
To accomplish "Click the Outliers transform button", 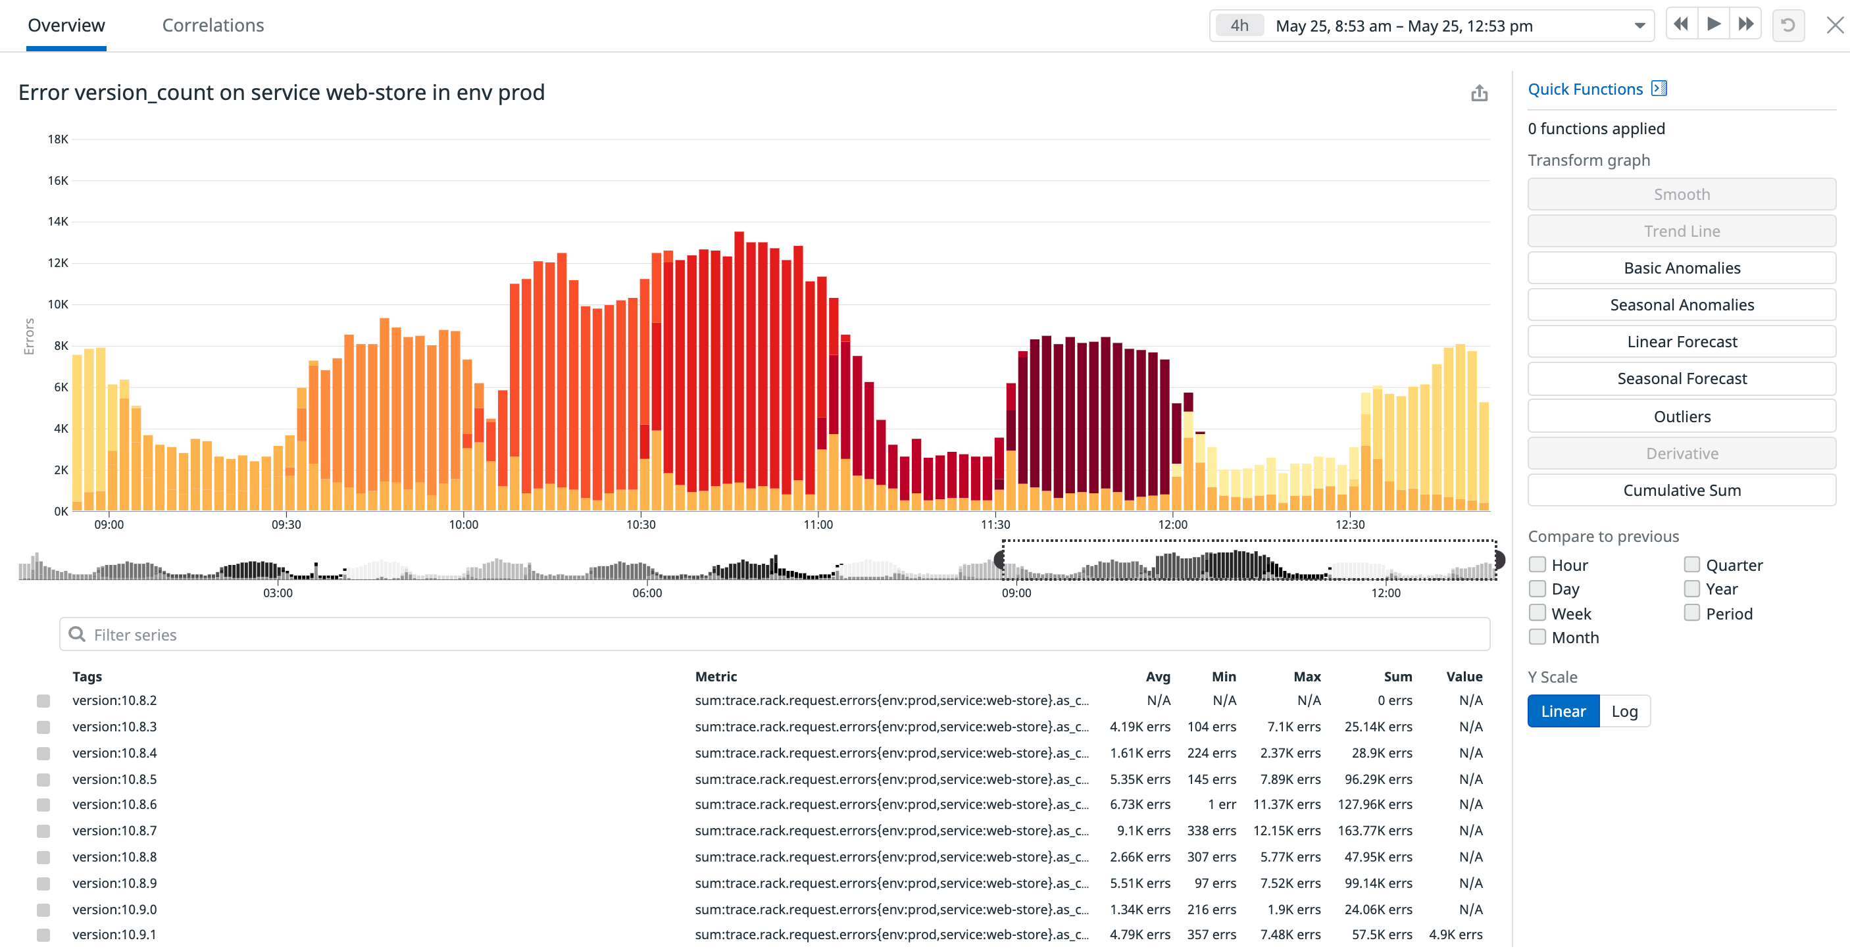I will point(1681,416).
